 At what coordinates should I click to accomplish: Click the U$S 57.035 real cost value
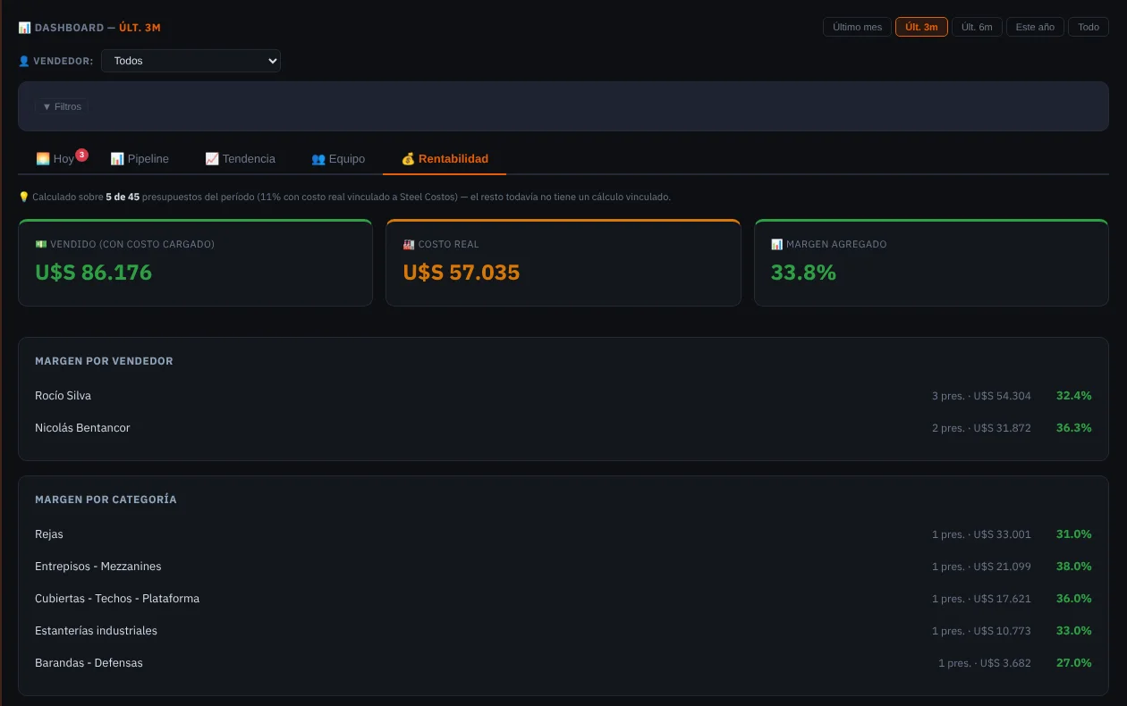click(462, 273)
